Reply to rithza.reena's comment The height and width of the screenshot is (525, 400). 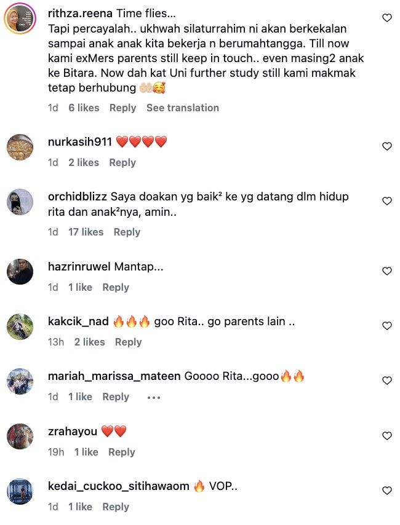coord(122,108)
